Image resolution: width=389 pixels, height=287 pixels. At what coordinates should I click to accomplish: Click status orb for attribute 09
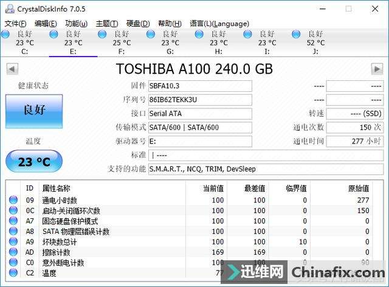[x=13, y=200]
